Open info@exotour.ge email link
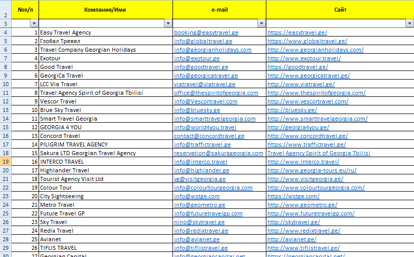This screenshot has width=414, height=257. pos(197,58)
